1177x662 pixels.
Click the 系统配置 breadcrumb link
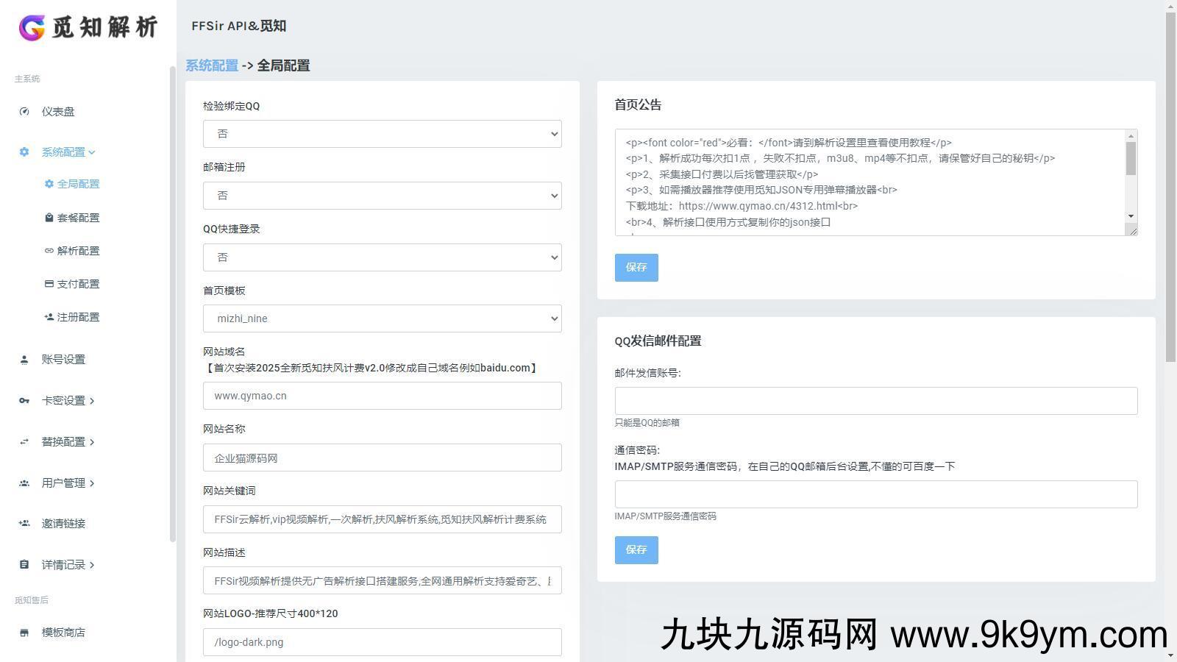click(212, 65)
